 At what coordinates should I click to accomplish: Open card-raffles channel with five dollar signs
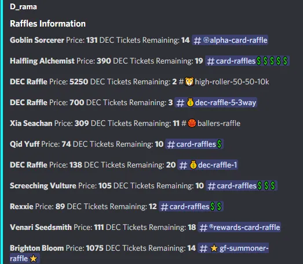tap(247, 61)
